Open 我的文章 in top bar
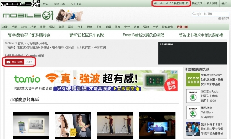The height and width of the screenshot is (139, 231). point(197,3)
